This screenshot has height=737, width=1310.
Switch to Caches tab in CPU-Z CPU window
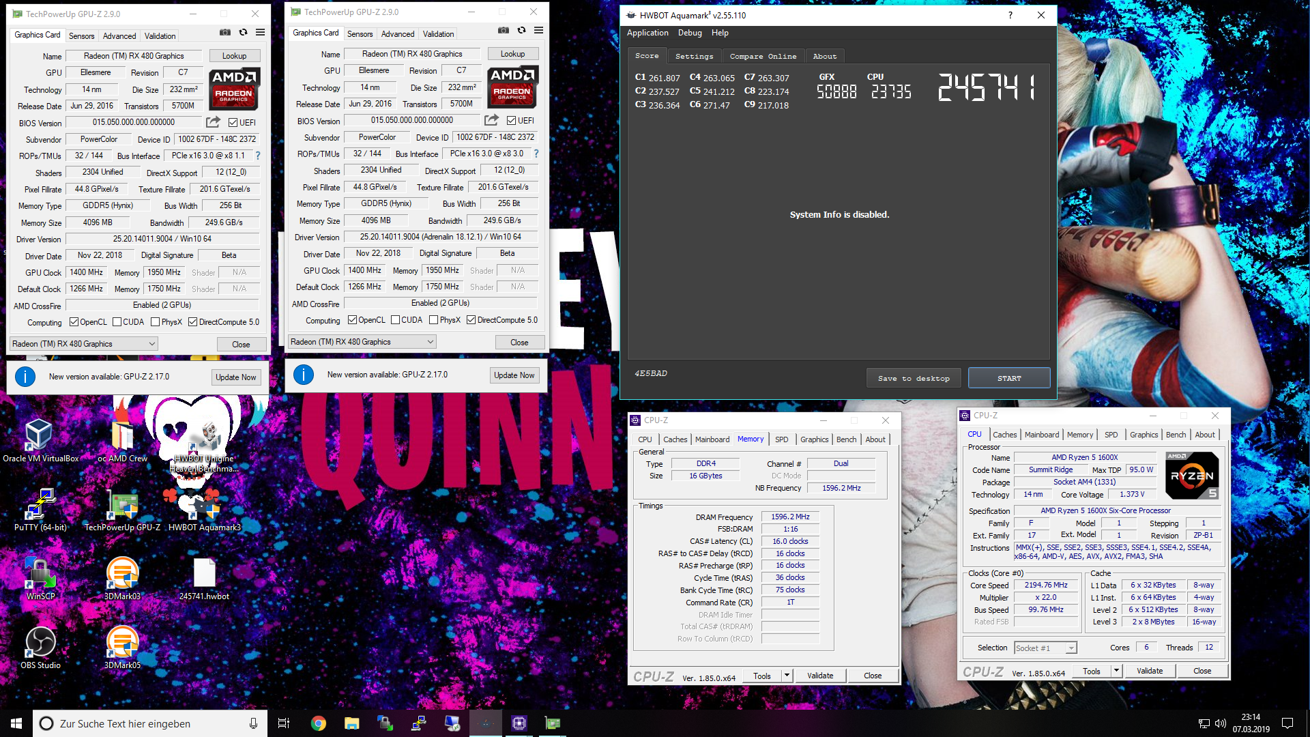point(1004,435)
